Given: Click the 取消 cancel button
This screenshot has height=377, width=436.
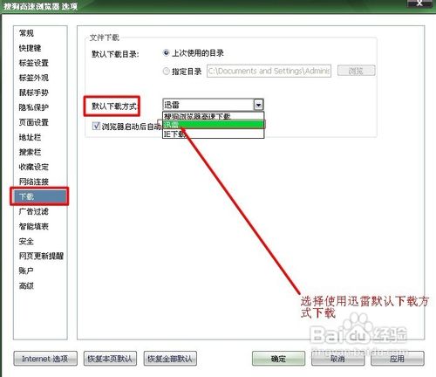Looking at the screenshot, I should point(337,359).
